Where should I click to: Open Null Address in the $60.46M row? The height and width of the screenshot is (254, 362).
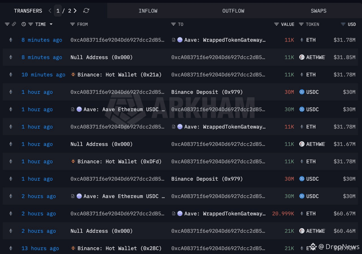click(102, 231)
